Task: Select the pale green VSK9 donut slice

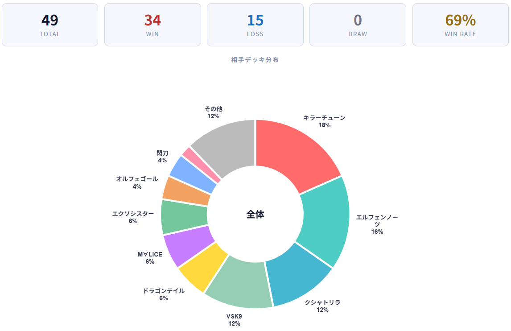Action: [x=241, y=284]
